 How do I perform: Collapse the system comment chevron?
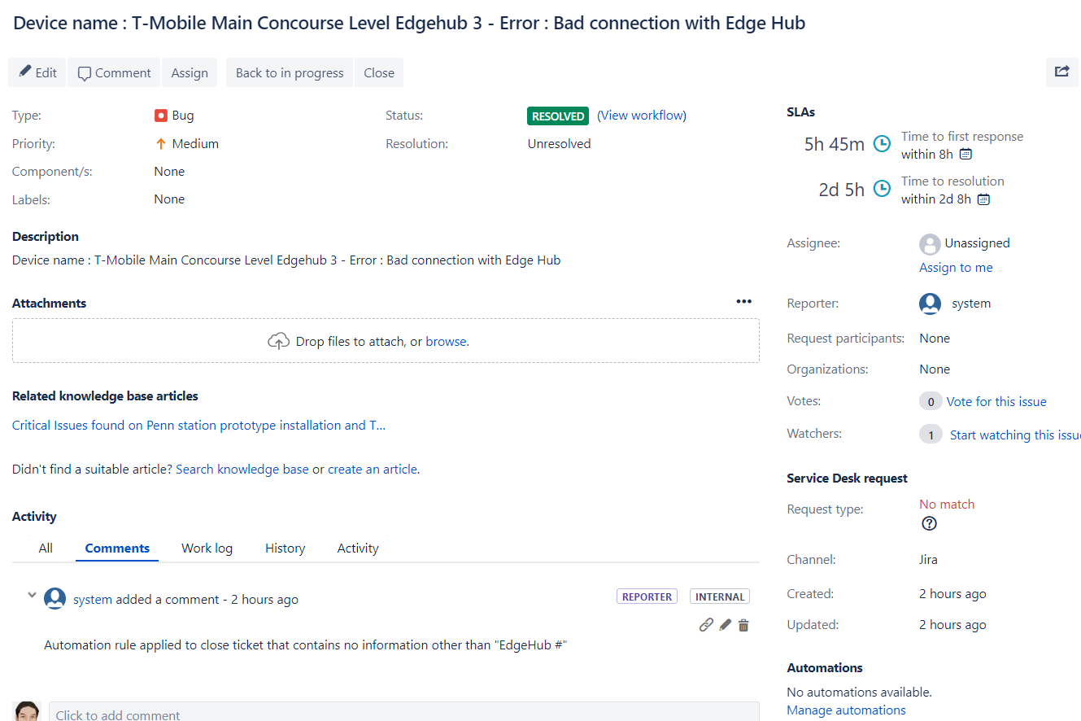coord(33,596)
